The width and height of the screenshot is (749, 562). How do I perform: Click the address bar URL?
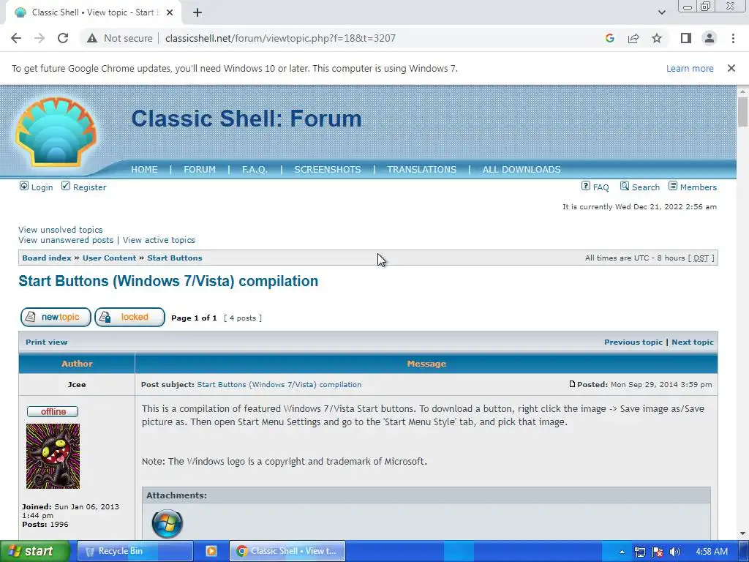coord(280,38)
